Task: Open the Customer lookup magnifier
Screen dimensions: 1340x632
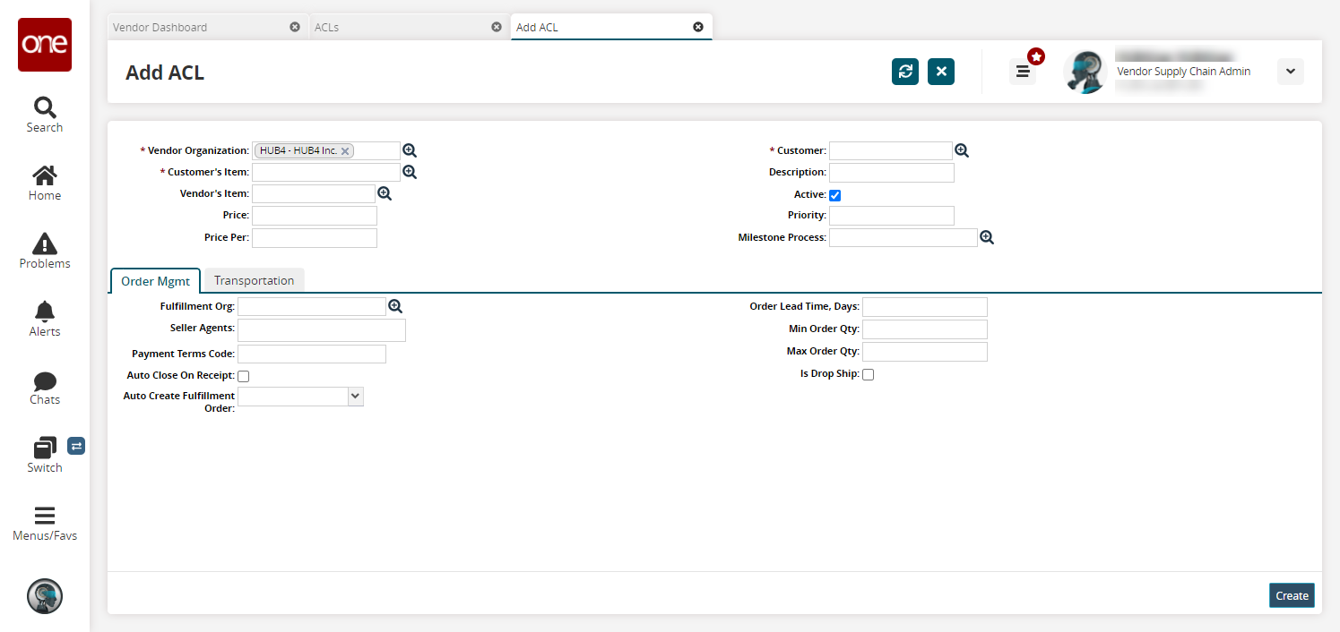Action: click(x=962, y=150)
